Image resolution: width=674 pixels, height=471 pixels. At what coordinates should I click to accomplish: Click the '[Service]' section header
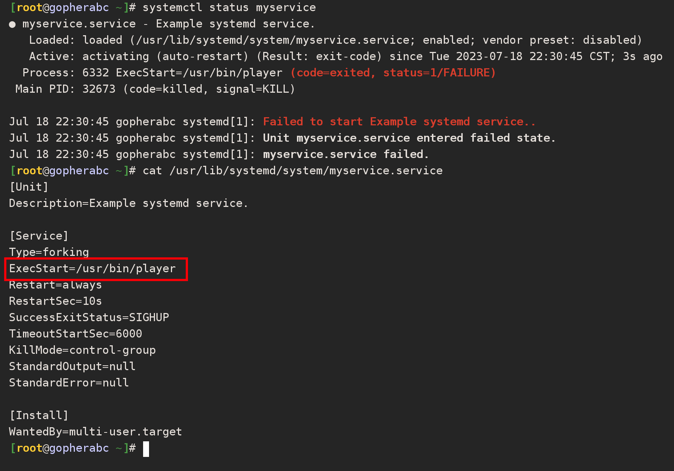pyautogui.click(x=39, y=236)
